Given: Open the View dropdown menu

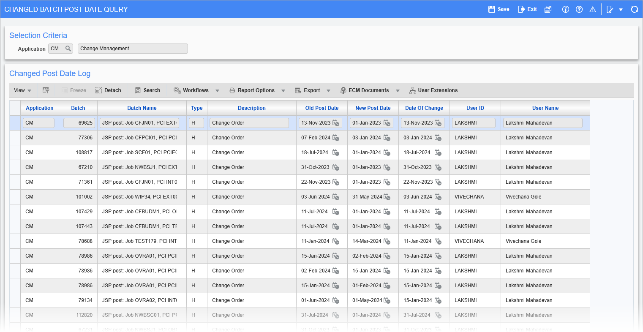Looking at the screenshot, I should click(22, 90).
